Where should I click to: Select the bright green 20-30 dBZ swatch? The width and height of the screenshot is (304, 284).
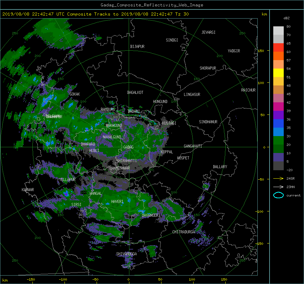[278, 140]
